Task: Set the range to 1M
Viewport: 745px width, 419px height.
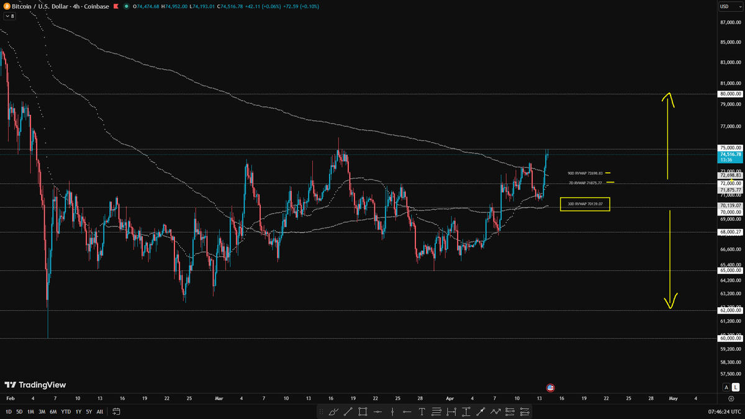Action: pyautogui.click(x=30, y=411)
